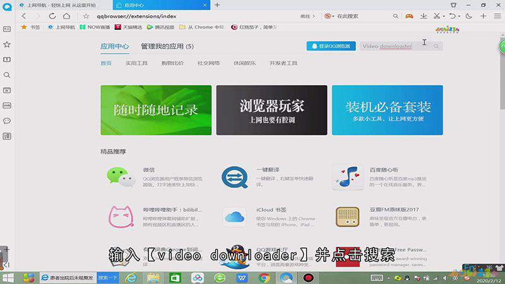Open the 腾讯视频 bookmark
The image size is (505, 284).
[160, 27]
